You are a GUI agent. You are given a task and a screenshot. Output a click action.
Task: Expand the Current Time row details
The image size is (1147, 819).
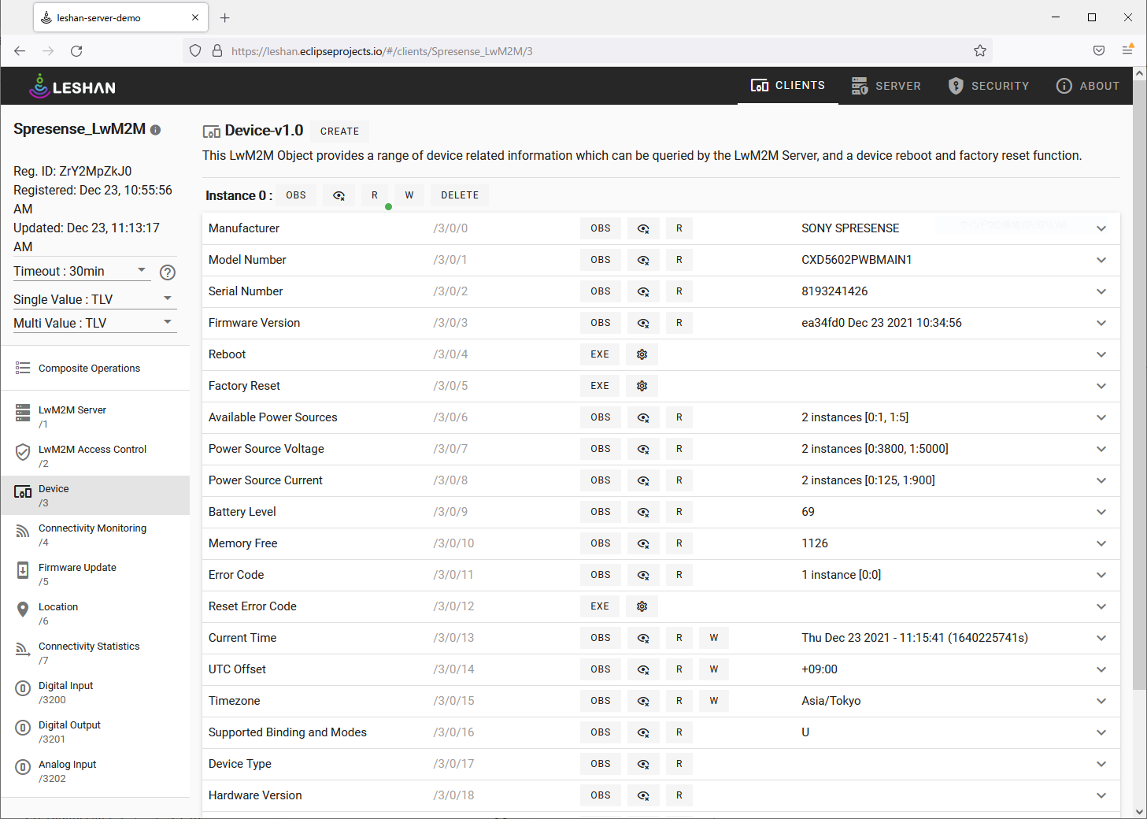click(x=1101, y=638)
